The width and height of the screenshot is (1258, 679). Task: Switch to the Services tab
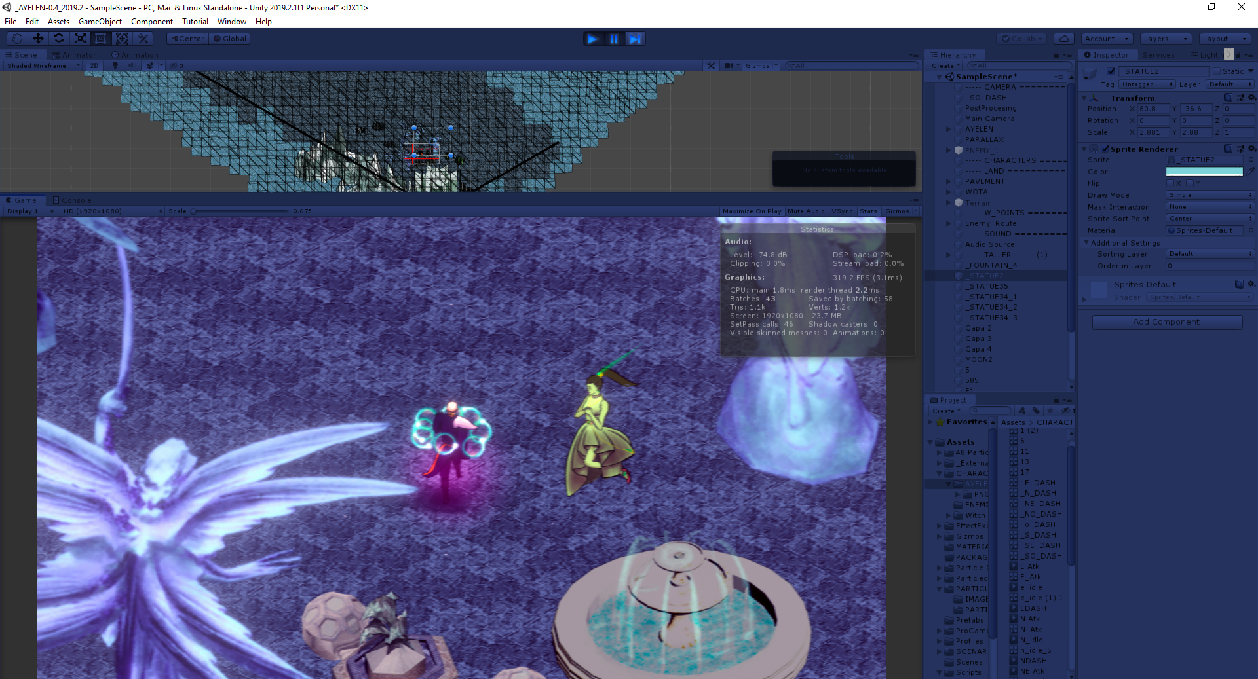coord(1158,55)
